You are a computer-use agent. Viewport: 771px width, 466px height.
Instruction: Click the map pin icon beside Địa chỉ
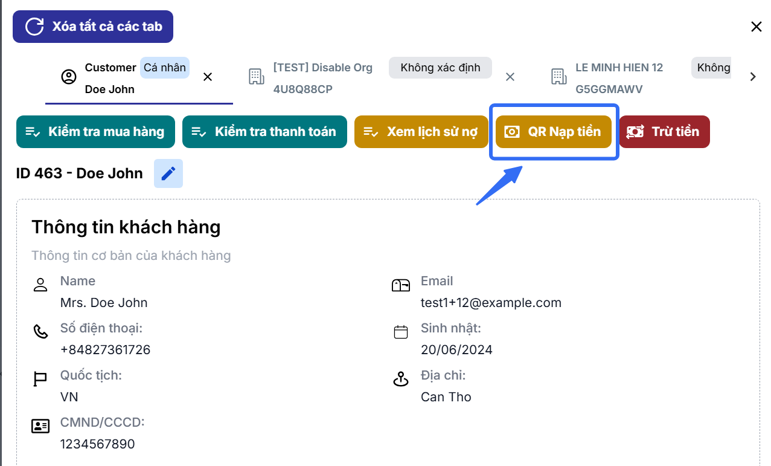(x=401, y=380)
